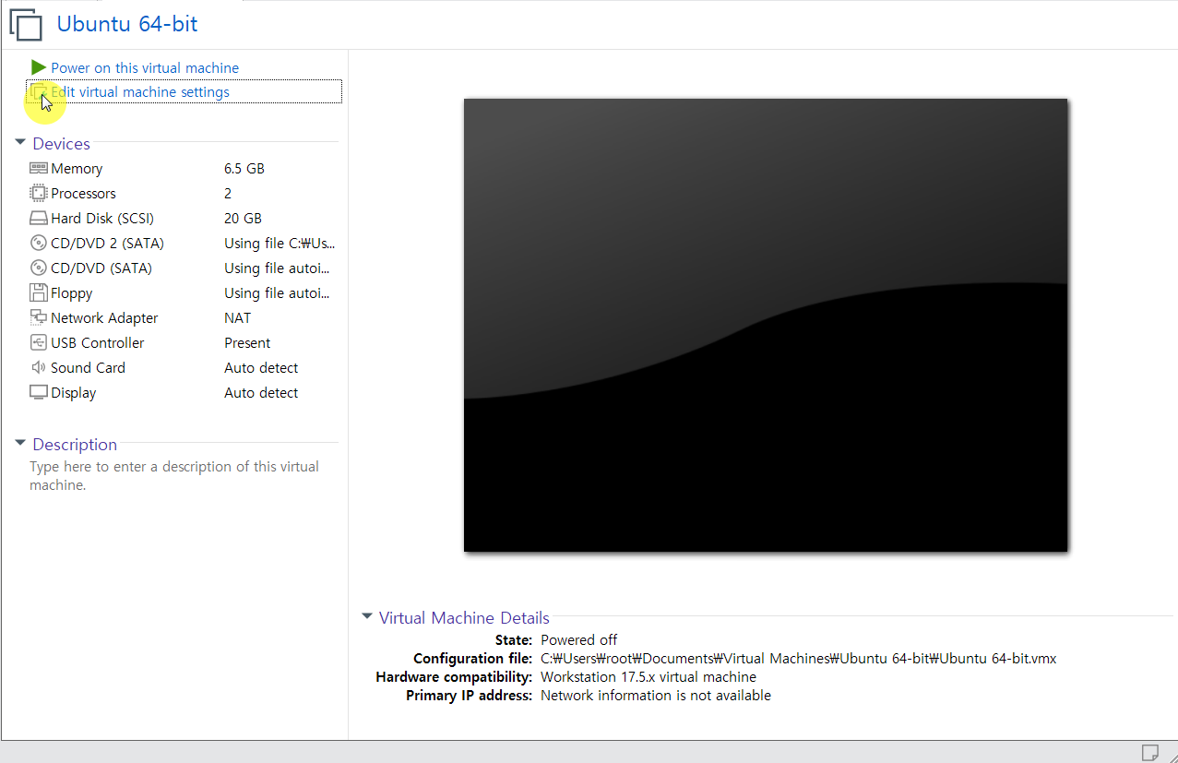Click the CD/DVD 2 (SATA) disc icon
The width and height of the screenshot is (1178, 763).
pos(38,244)
